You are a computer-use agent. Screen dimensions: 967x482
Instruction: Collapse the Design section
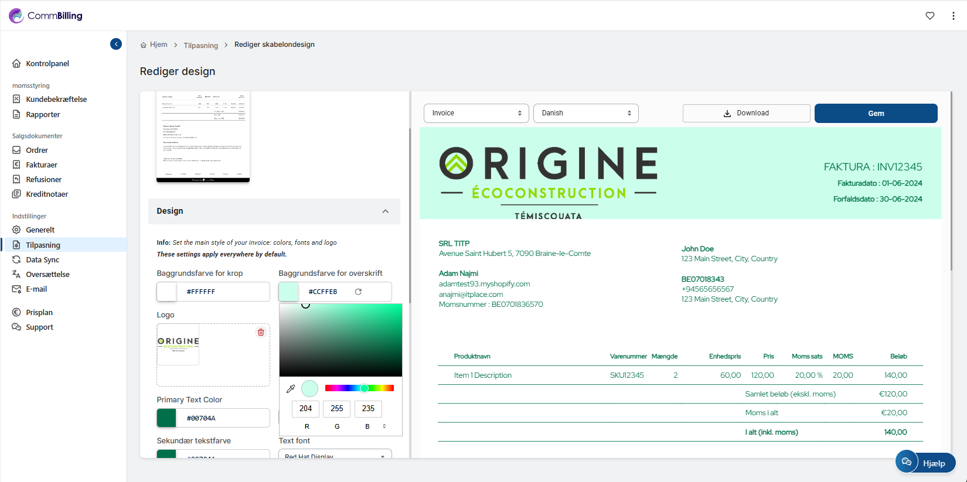pos(385,211)
